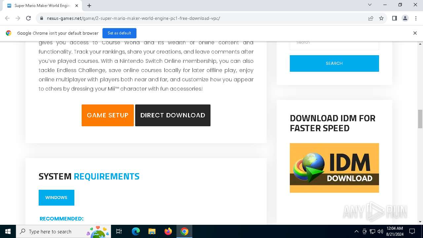Click the scrollbar down arrow
Viewport: 423px width, 238px height.
420,222
